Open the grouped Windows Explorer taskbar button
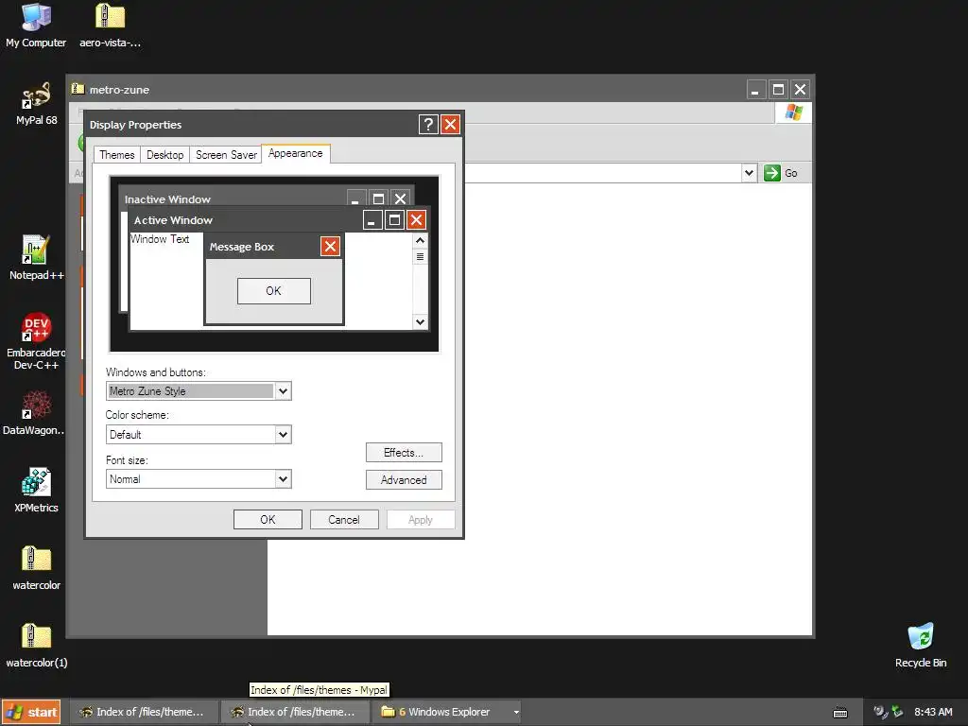Viewport: 968px width, 726px height. click(x=448, y=712)
